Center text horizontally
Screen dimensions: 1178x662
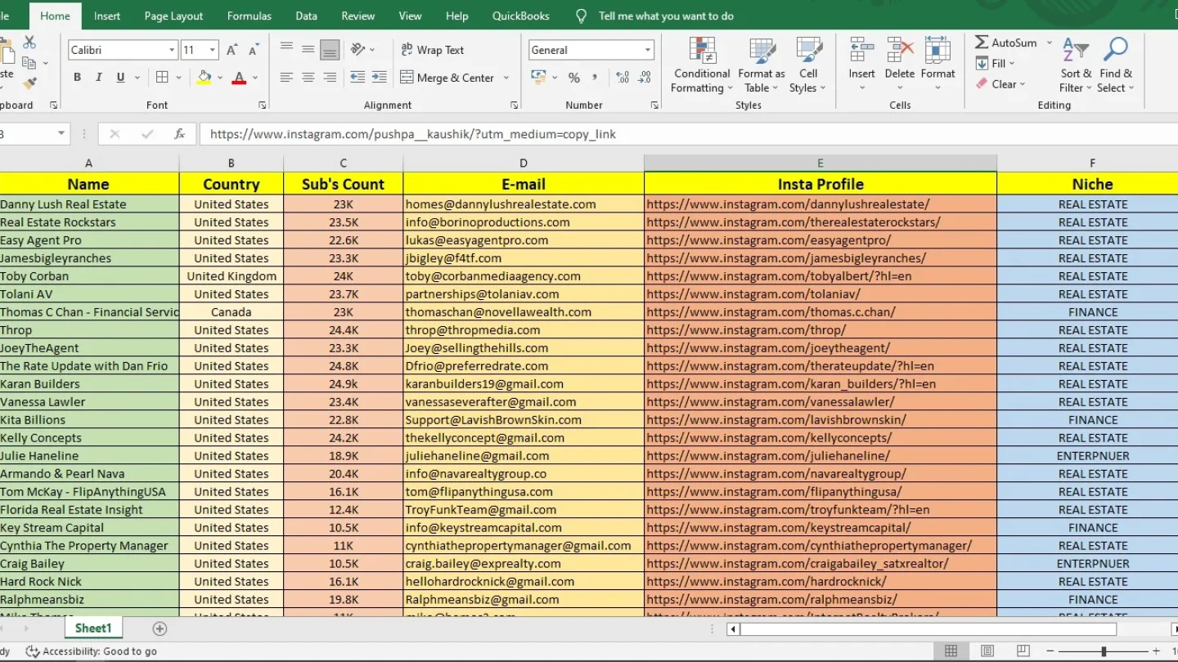[x=308, y=78]
